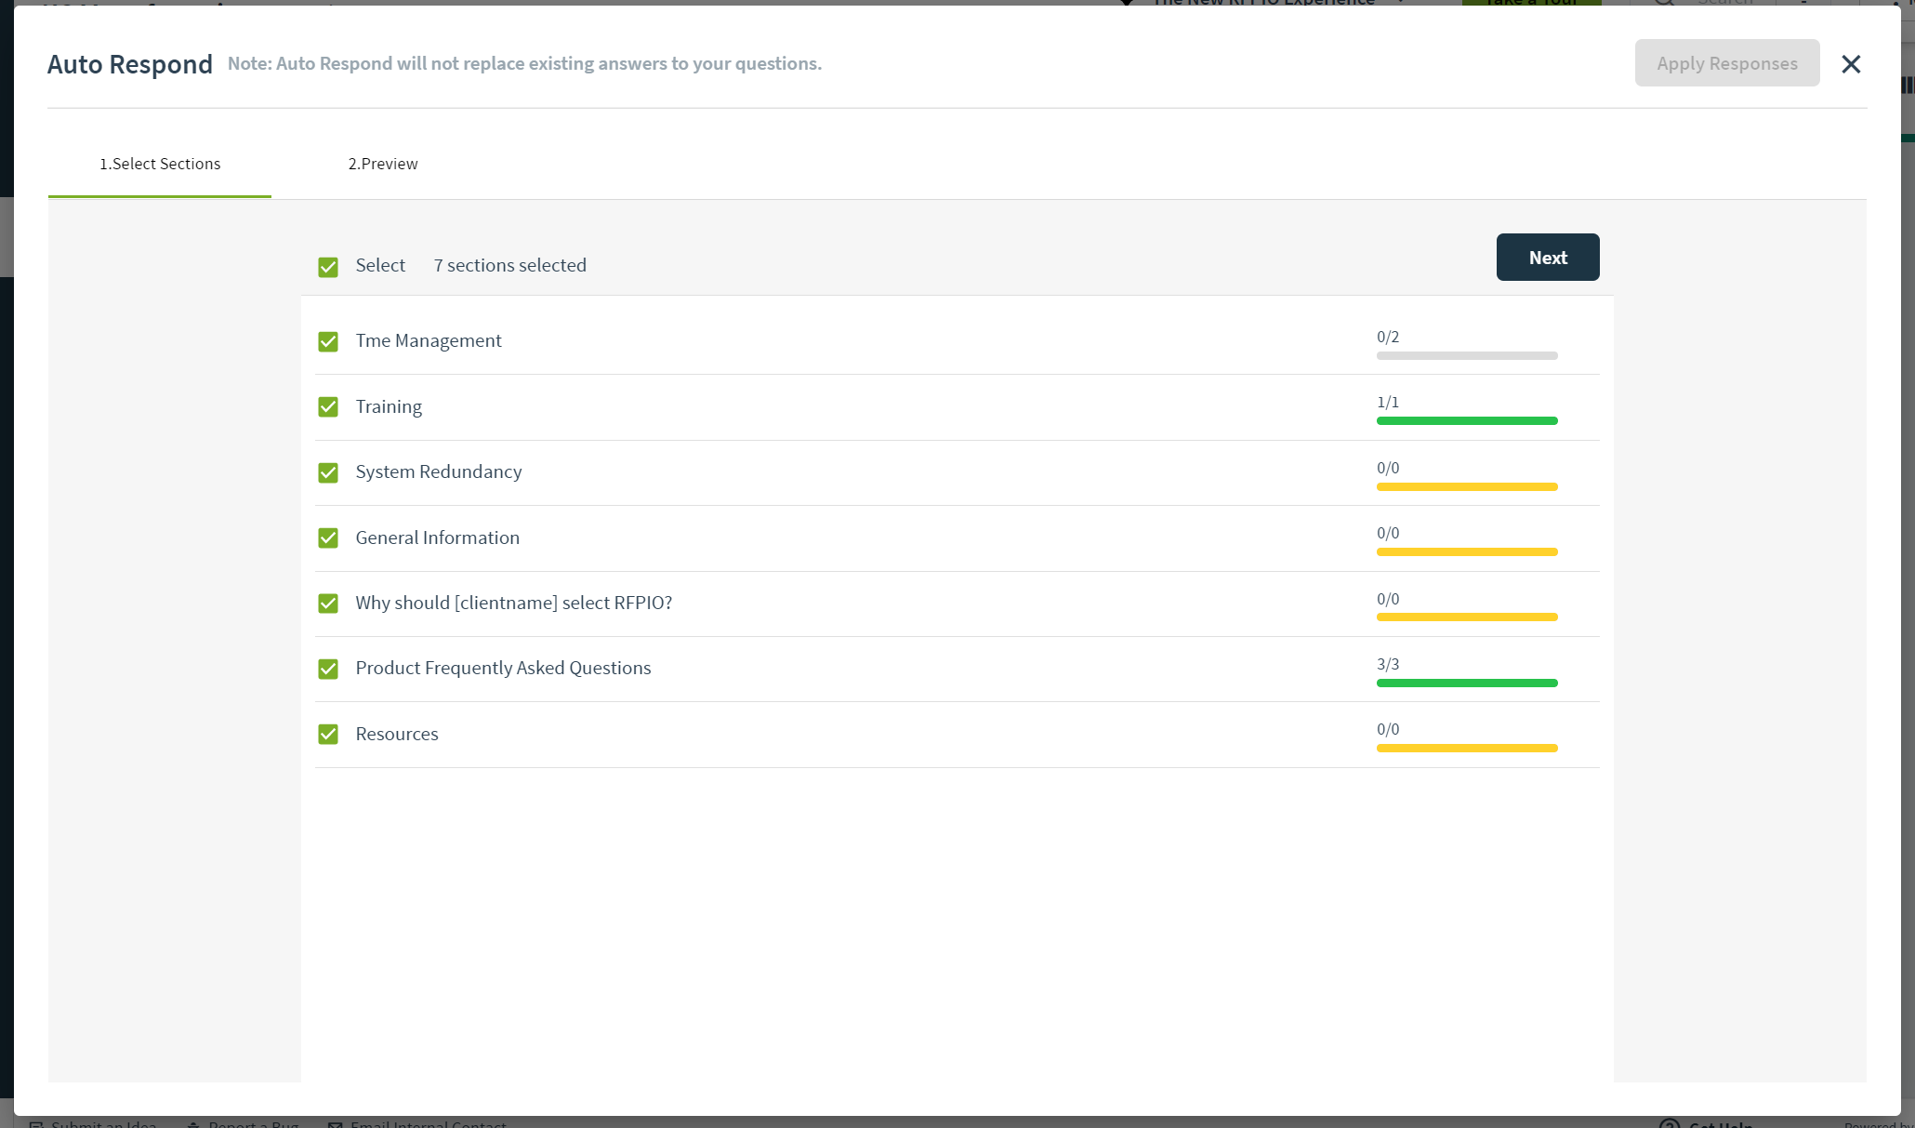This screenshot has width=1915, height=1128.
Task: Deselect Product Frequently Asked Questions checkbox
Action: [328, 669]
